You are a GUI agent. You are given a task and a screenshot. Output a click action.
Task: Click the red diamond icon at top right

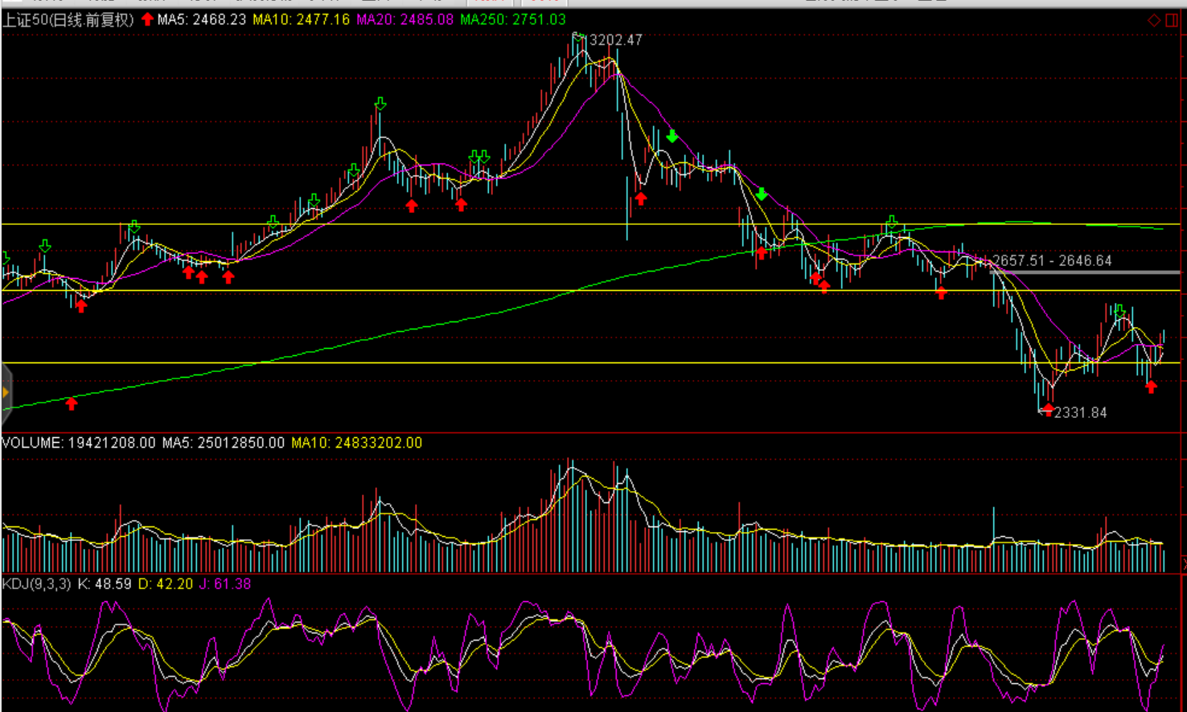(x=1154, y=20)
